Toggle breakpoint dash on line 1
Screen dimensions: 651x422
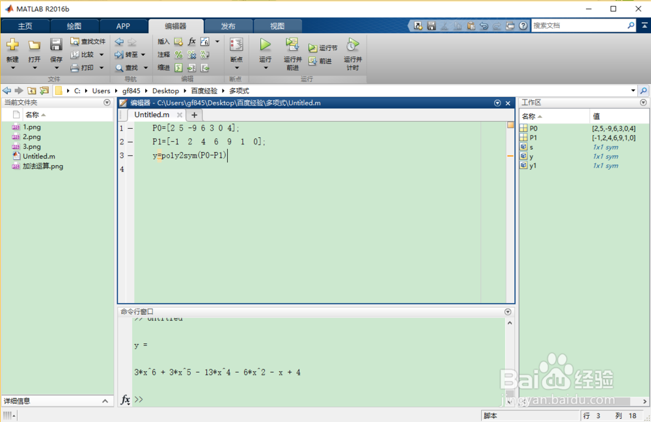130,129
